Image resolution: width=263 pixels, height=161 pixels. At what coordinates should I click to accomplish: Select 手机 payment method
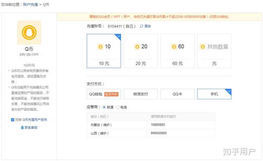(214, 94)
